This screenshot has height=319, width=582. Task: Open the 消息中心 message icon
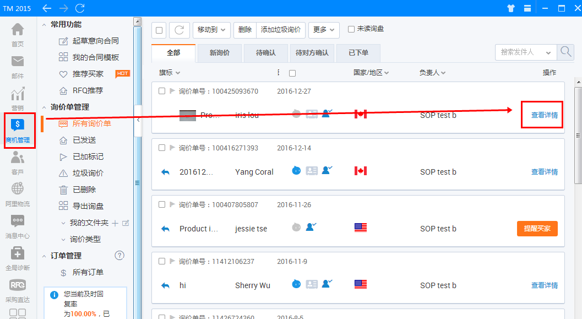(x=18, y=221)
